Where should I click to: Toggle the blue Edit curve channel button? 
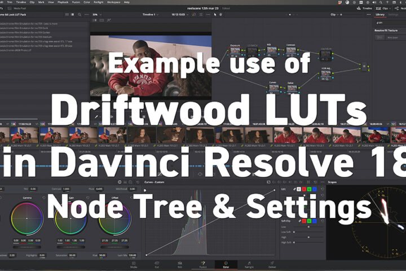[314, 189]
